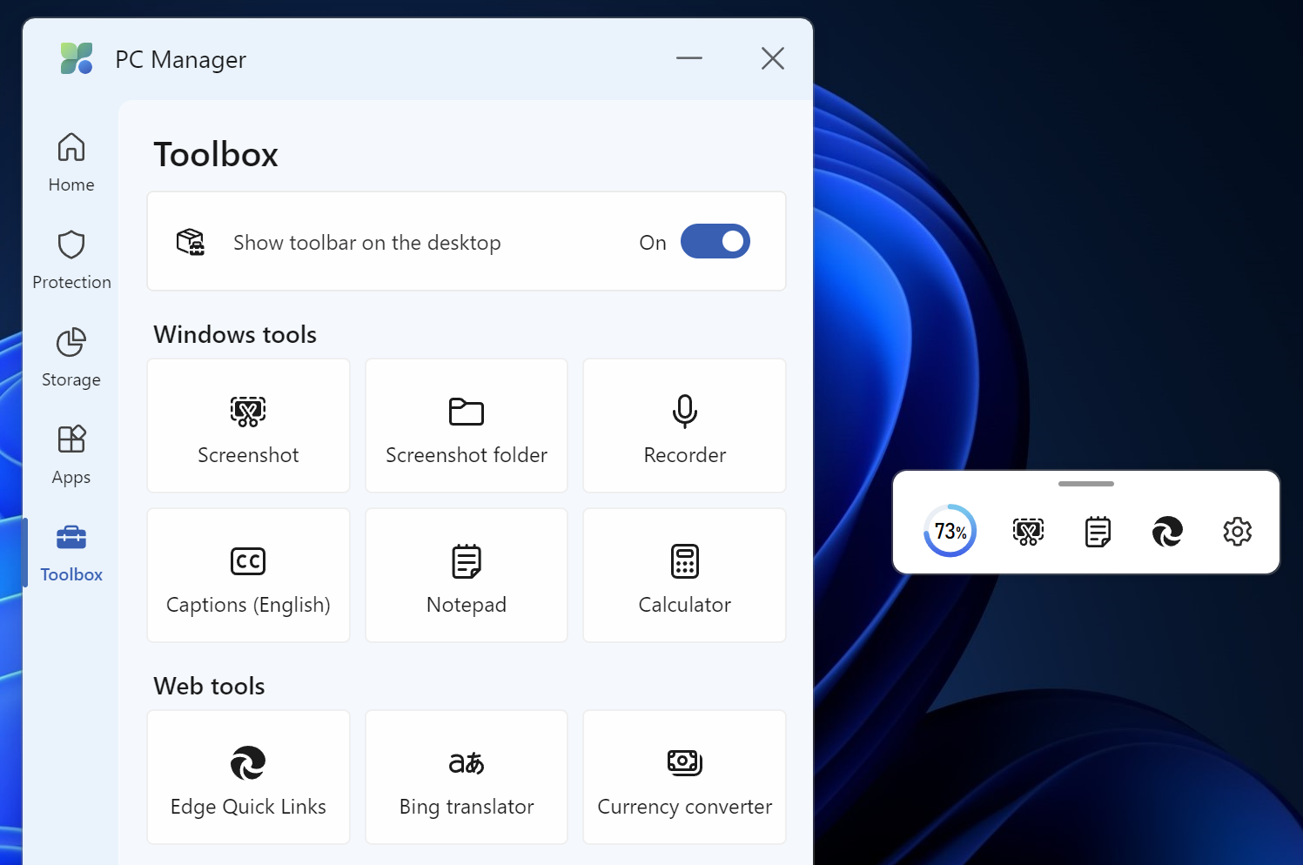The width and height of the screenshot is (1303, 865).
Task: Click the PC Manager logo icon
Action: tap(77, 58)
